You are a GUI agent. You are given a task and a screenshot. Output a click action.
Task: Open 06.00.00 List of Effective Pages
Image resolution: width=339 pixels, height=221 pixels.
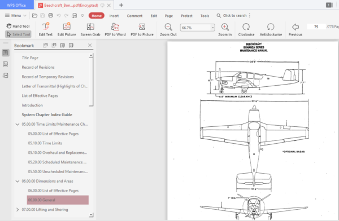[x=53, y=191]
